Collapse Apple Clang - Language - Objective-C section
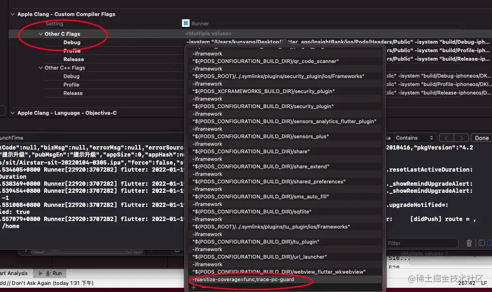This screenshot has width=492, height=292. point(13,113)
